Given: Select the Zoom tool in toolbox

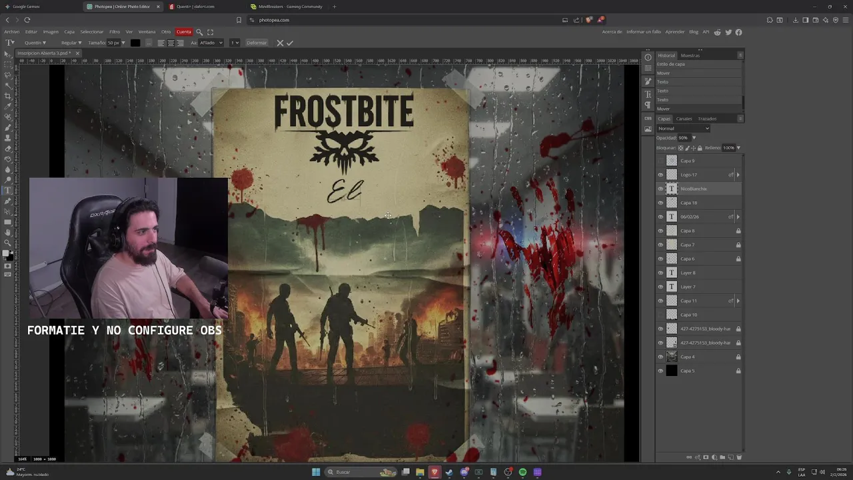Looking at the screenshot, I should click(8, 243).
